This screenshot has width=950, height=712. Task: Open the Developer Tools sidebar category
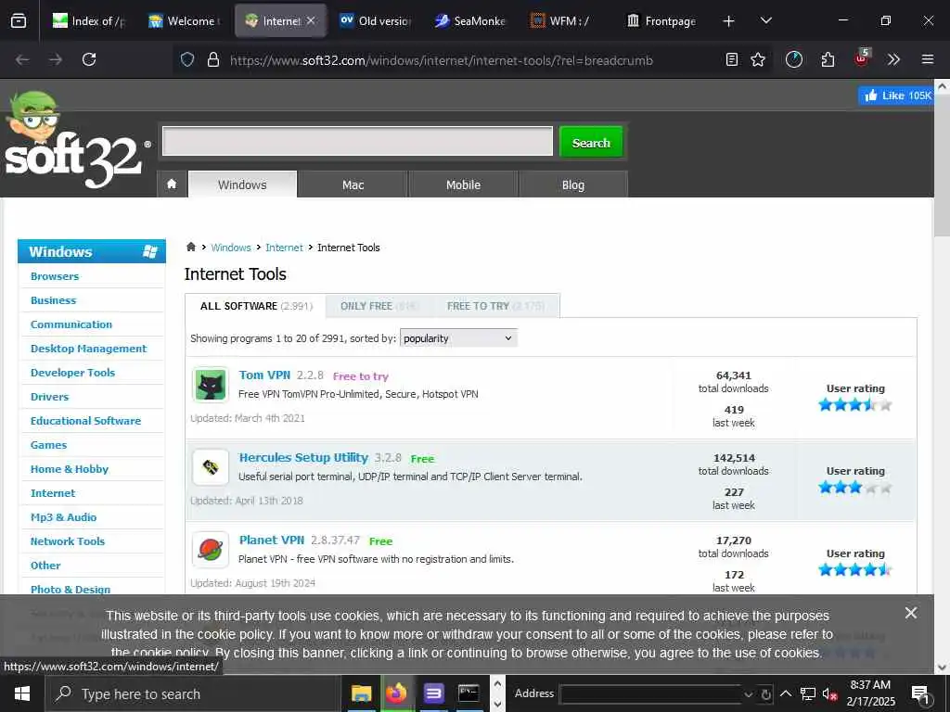(x=72, y=373)
